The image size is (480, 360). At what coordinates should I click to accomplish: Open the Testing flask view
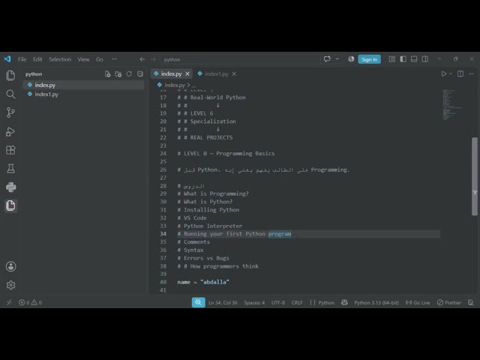pos(10,169)
